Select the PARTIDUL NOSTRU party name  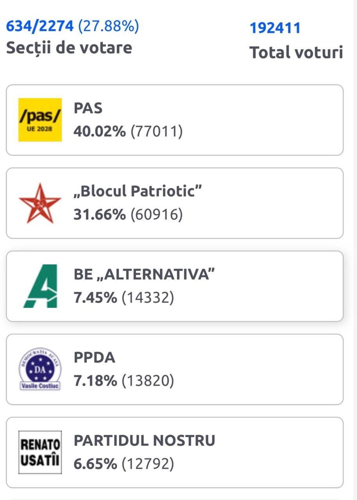144,440
